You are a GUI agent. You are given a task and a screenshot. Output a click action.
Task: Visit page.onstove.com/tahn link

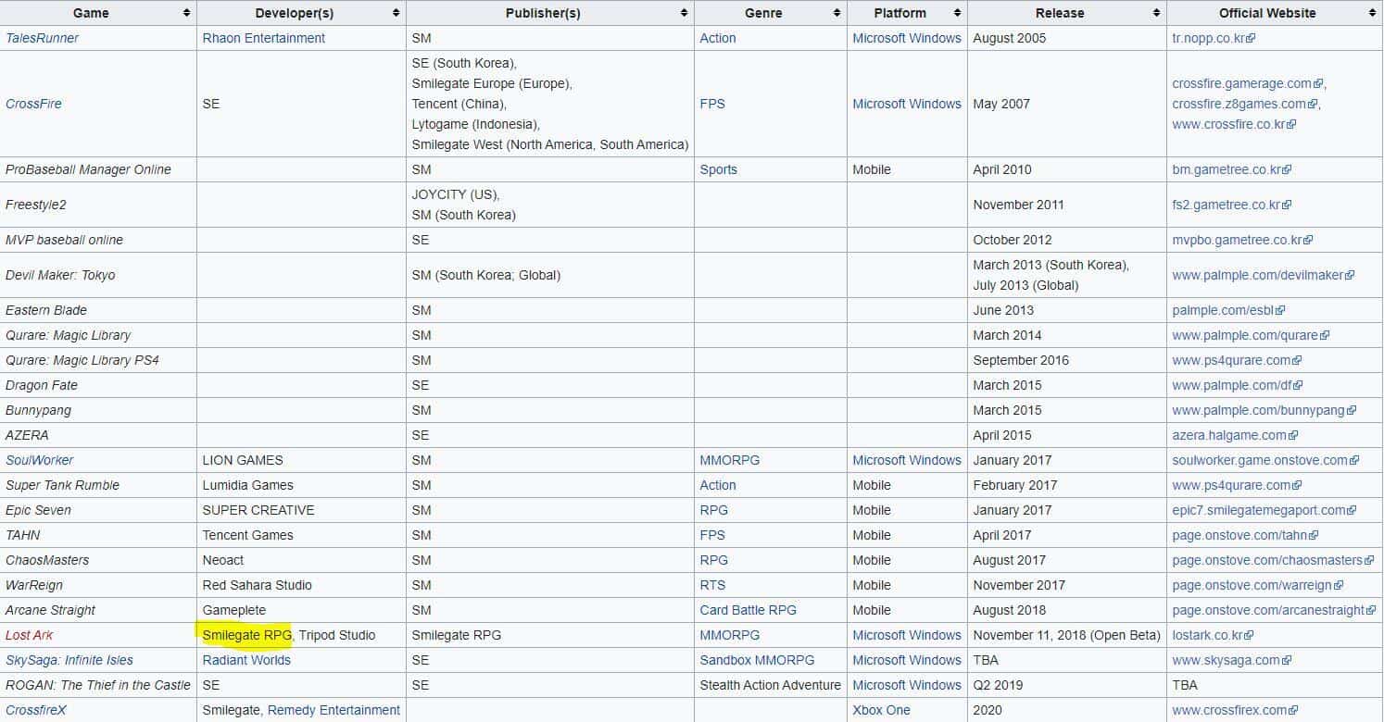[x=1245, y=535]
